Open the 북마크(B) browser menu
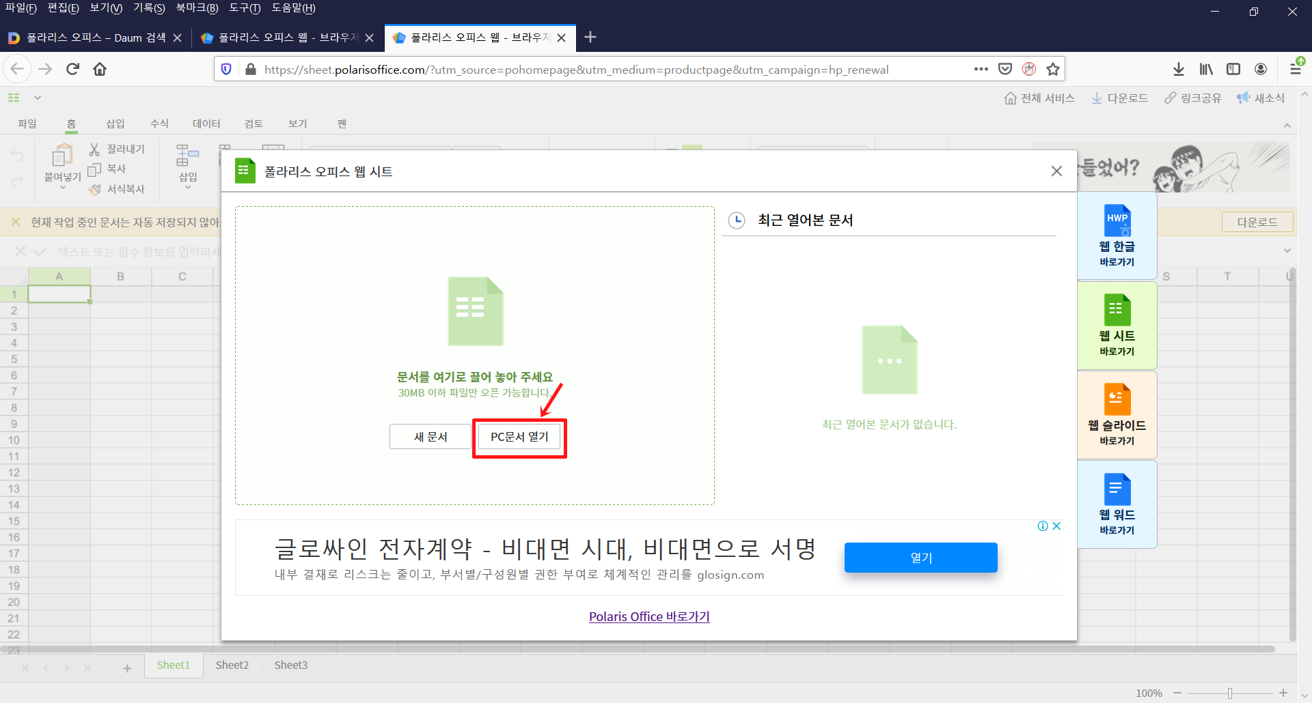 point(197,8)
